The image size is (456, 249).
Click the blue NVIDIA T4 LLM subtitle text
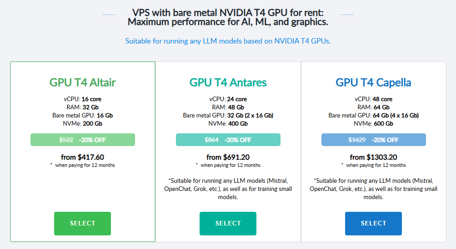point(228,41)
